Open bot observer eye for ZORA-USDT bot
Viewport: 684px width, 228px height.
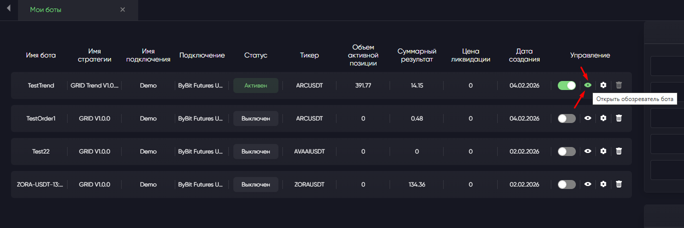click(x=588, y=184)
